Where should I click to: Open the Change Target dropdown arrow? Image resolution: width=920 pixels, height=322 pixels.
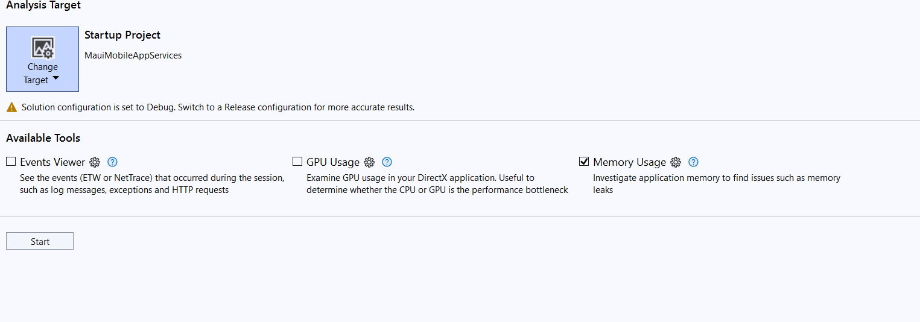[x=56, y=79]
